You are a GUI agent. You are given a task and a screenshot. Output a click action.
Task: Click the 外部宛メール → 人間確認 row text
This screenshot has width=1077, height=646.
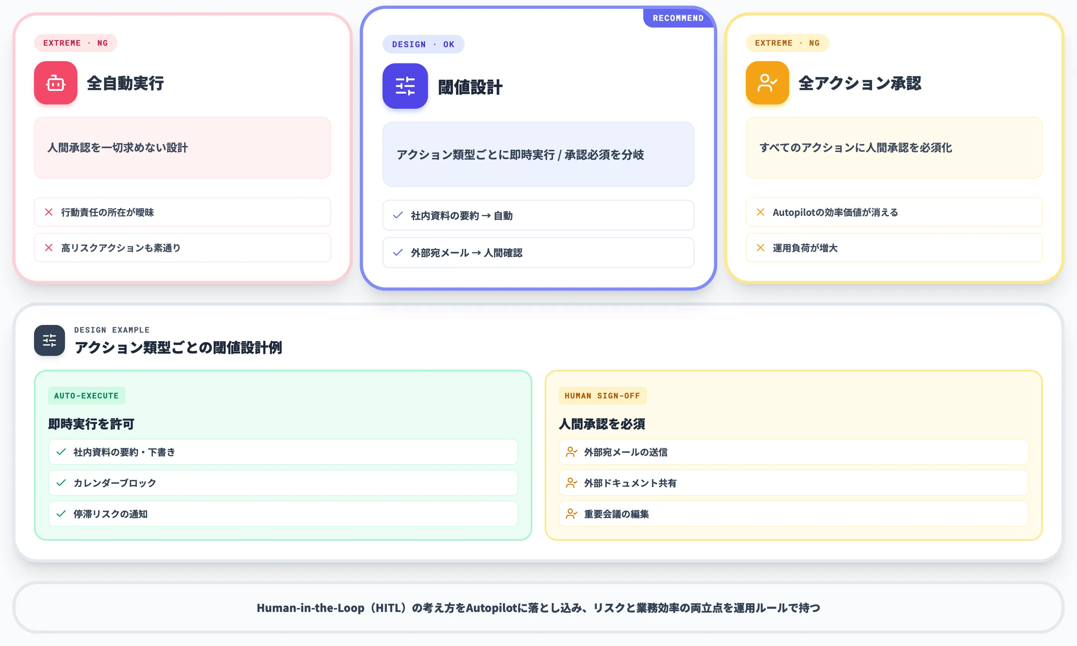pyautogui.click(x=467, y=253)
